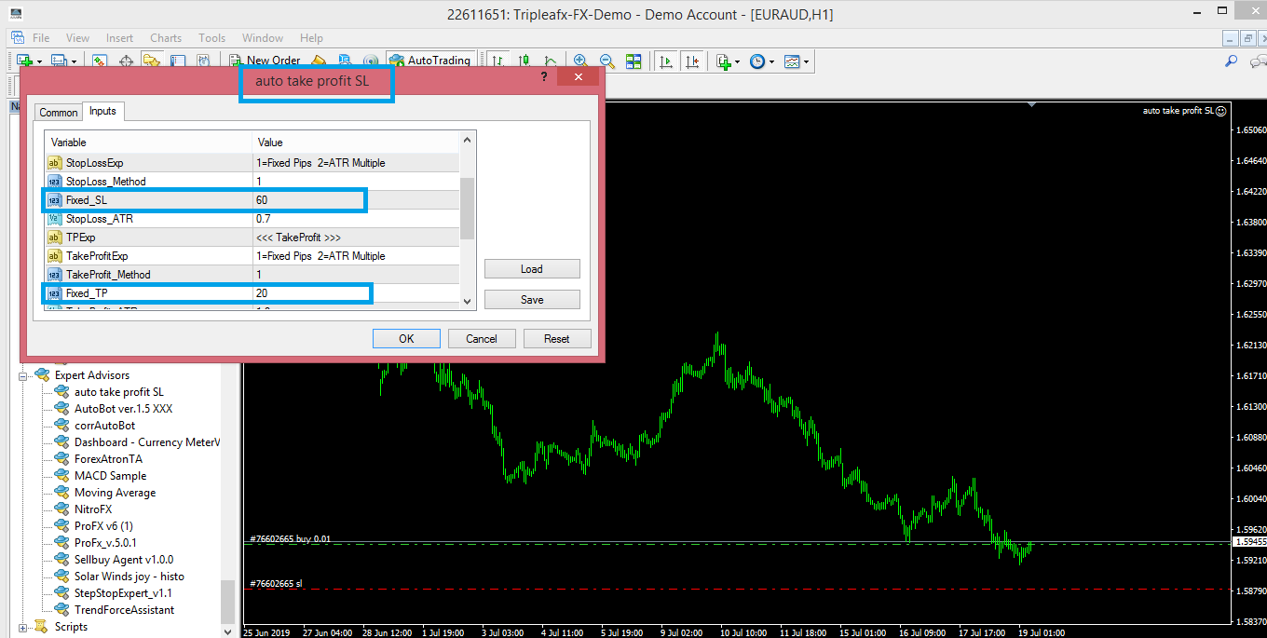Image resolution: width=1267 pixels, height=638 pixels.
Task: Toggle the chart shift button
Action: point(691,61)
